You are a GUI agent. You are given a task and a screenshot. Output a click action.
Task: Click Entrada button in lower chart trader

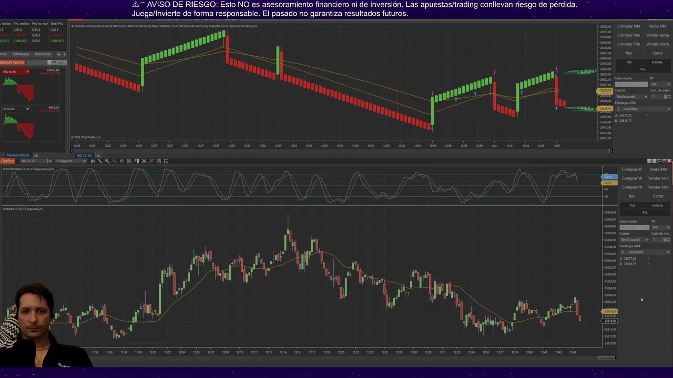[658, 205]
